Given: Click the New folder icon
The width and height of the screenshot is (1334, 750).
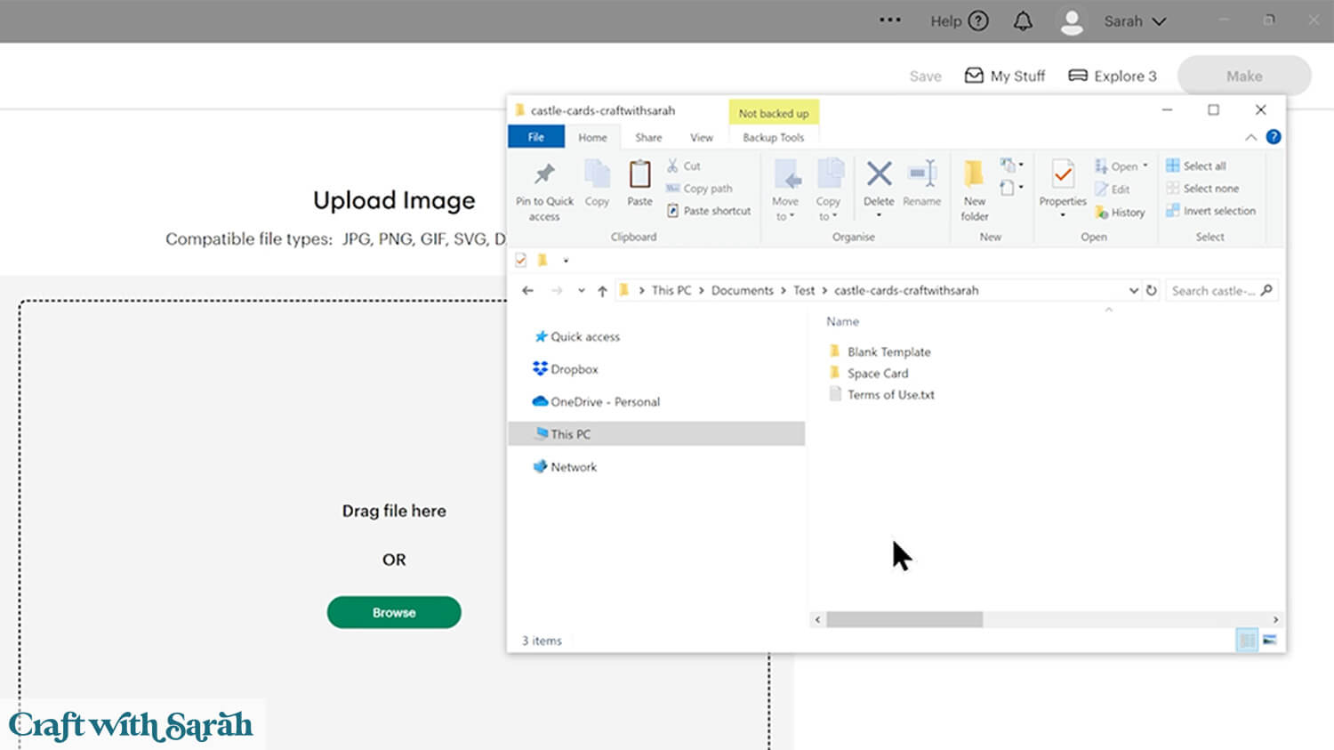Looking at the screenshot, I should point(974,174).
